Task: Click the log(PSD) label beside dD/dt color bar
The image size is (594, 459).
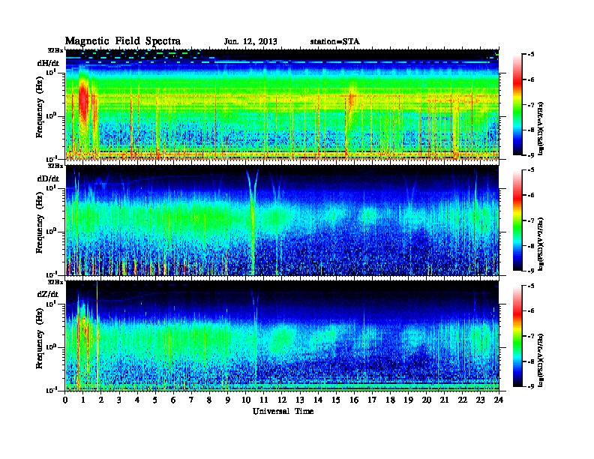Action: tap(541, 244)
